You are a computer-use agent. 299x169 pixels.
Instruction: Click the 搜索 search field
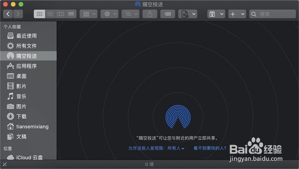pos(272,14)
